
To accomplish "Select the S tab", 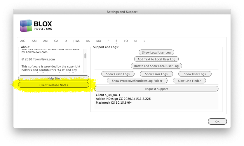I will tap(116, 41).
